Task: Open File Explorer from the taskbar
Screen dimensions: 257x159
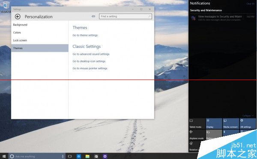Action: pyautogui.click(x=87, y=156)
